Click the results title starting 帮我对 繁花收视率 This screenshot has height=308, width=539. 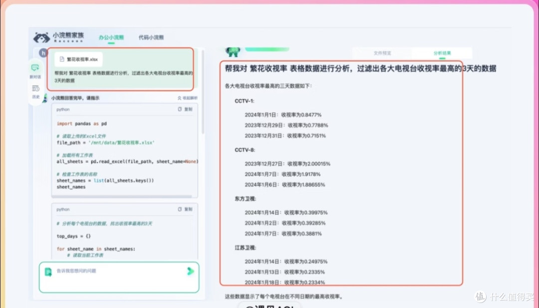tap(360, 69)
